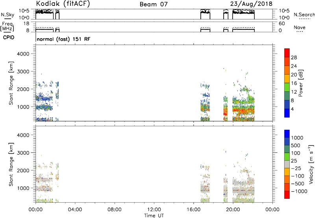315x218 pixels.
Task: Select "Slant Range [km]" label of power panel
Action: click(x=11, y=83)
